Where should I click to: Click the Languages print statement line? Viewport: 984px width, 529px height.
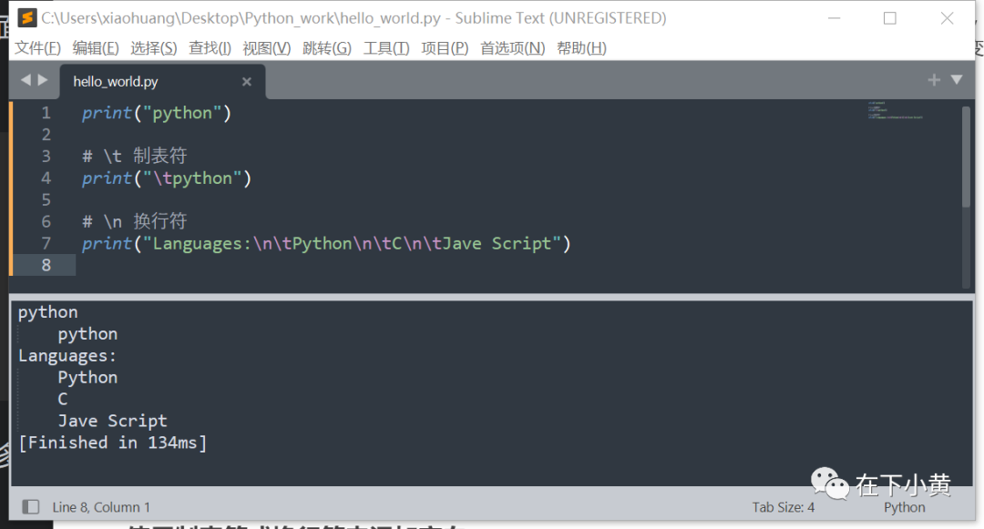[326, 243]
